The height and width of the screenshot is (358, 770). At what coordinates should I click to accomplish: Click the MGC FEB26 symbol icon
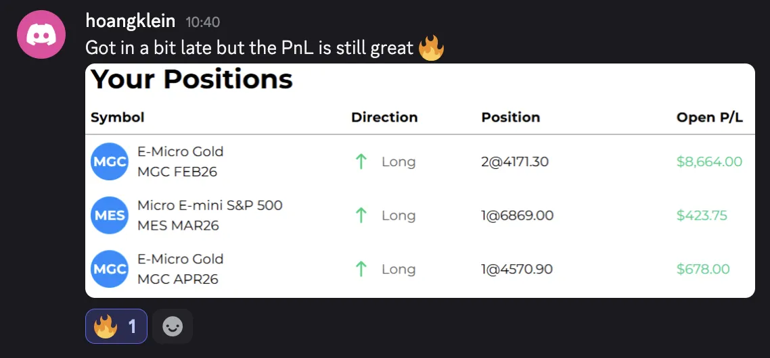110,161
